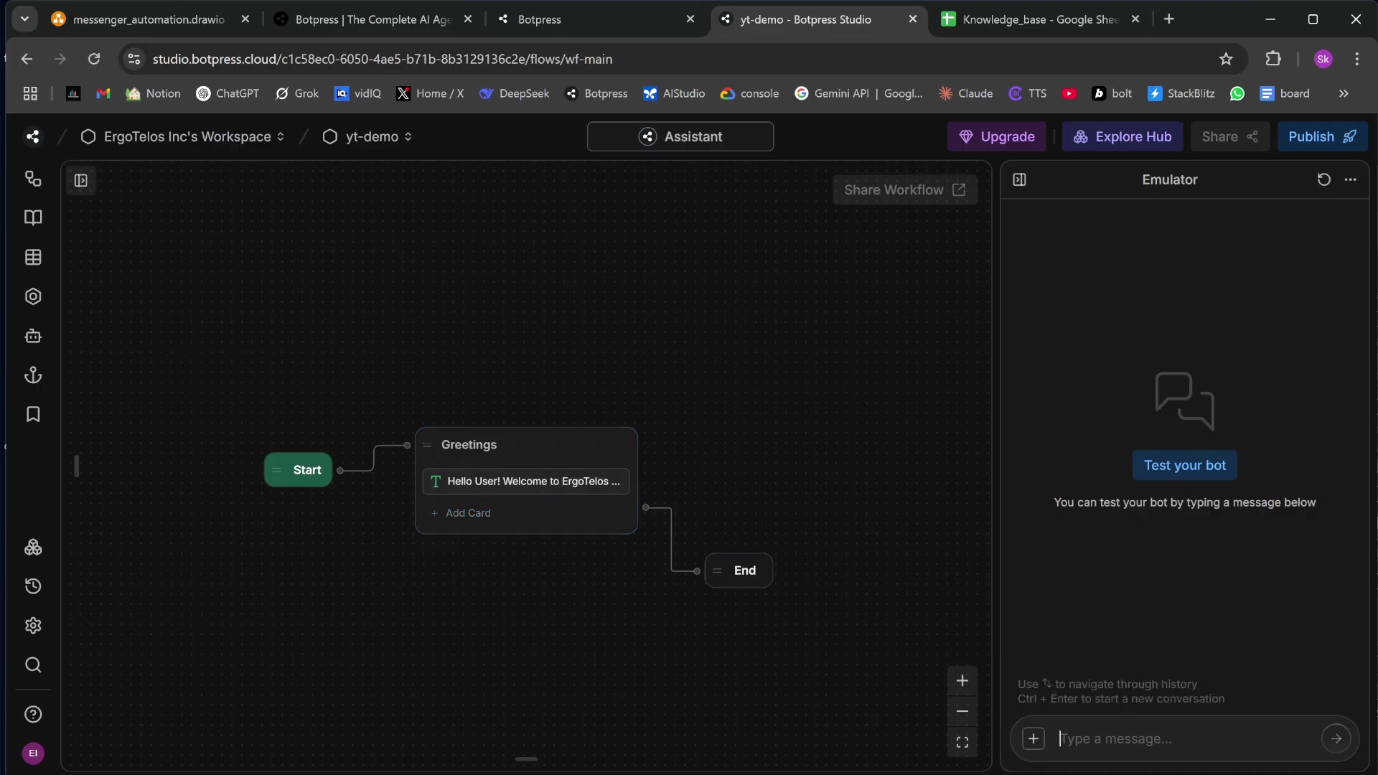Open the Gmail bookmark icon

[103, 93]
